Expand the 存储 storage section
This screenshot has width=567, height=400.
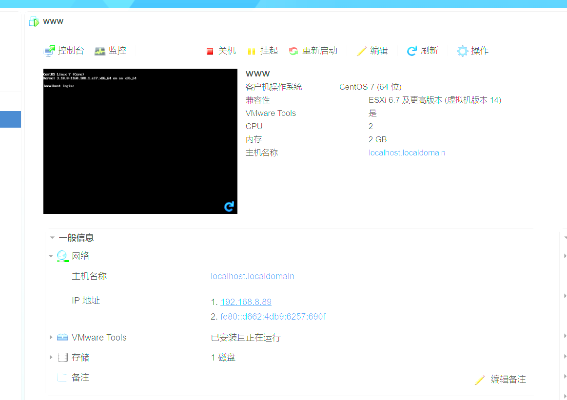(x=51, y=358)
